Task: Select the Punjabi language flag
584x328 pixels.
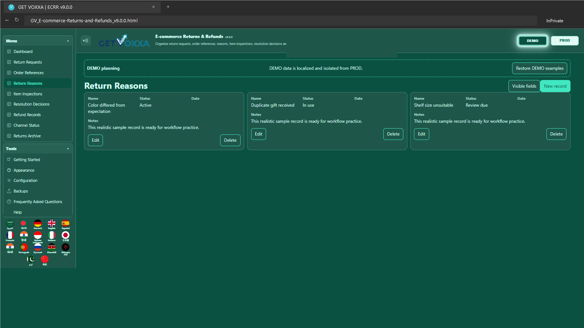Action: pyautogui.click(x=10, y=248)
